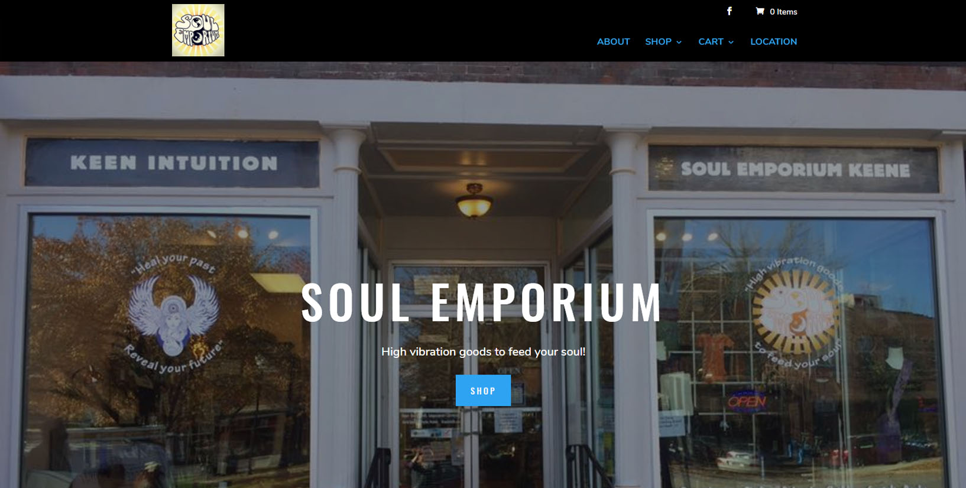Click the shopping cart icon
The height and width of the screenshot is (488, 966).
tap(760, 11)
